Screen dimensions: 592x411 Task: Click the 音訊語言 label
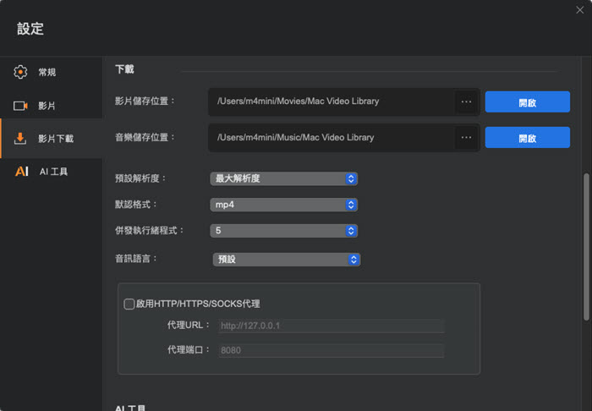click(136, 259)
